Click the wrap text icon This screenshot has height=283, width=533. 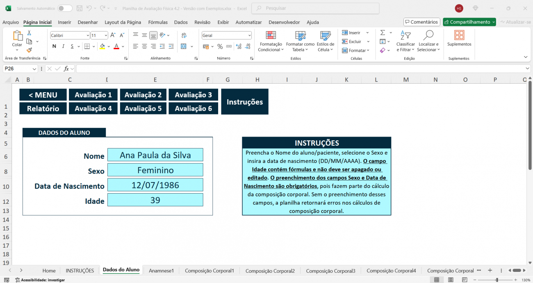(184, 35)
